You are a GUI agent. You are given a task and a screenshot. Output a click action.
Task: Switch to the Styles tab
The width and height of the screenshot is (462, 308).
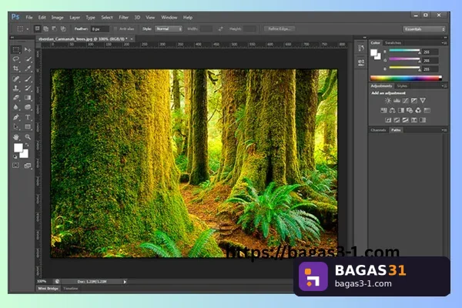tap(402, 85)
